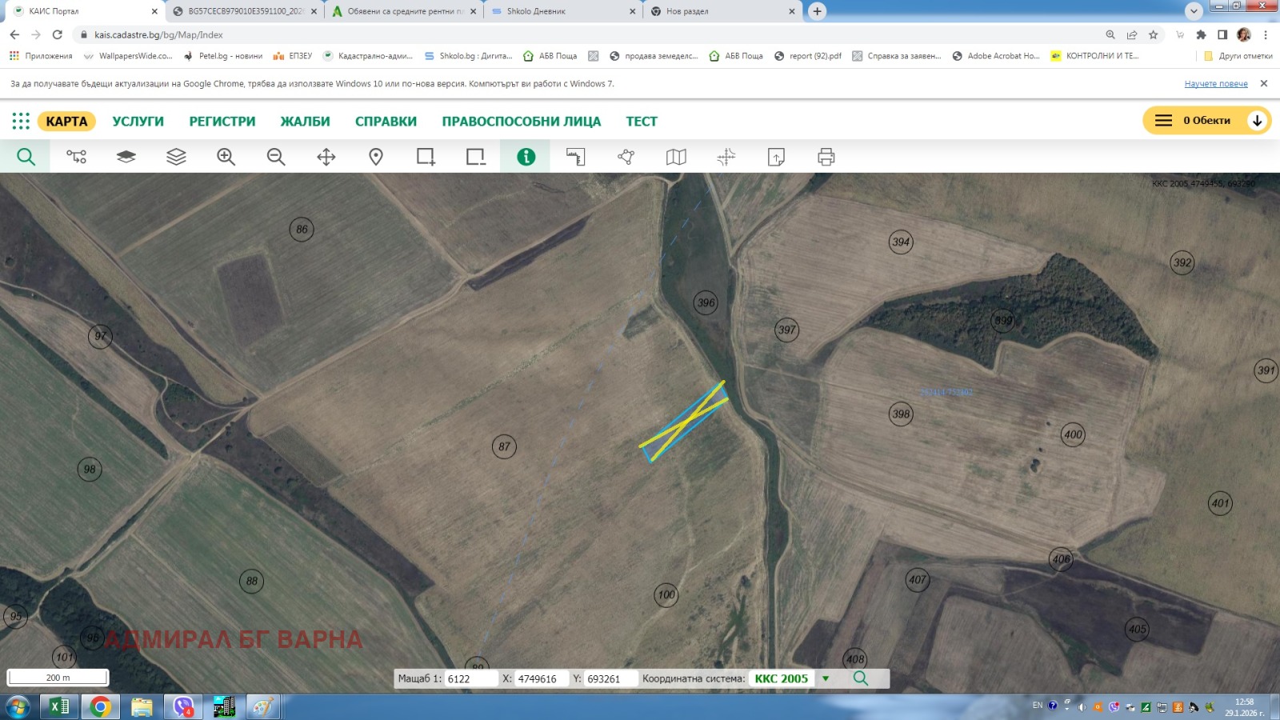Activate the pan map tool

[325, 156]
